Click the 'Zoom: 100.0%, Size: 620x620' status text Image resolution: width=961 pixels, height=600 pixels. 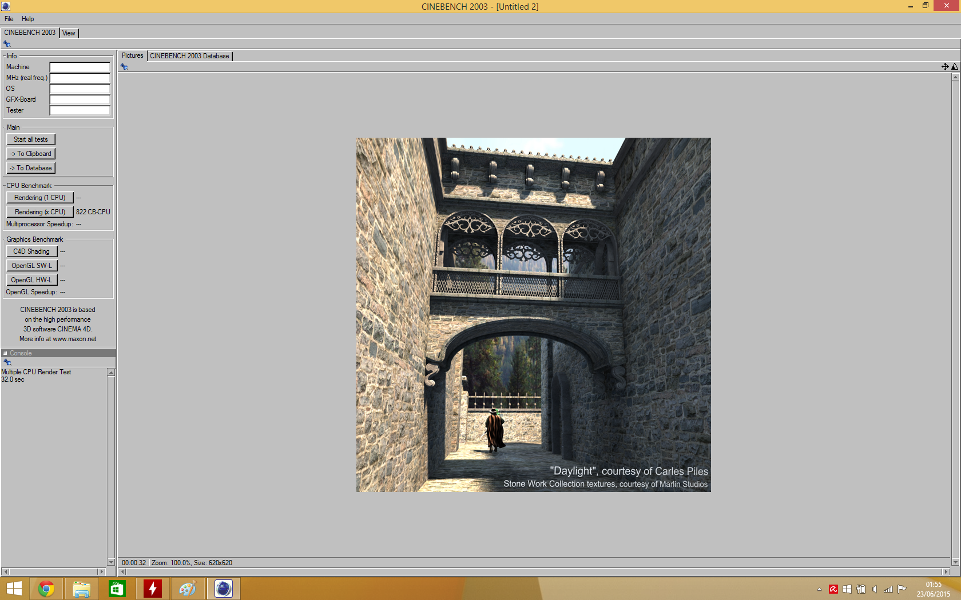click(x=192, y=563)
